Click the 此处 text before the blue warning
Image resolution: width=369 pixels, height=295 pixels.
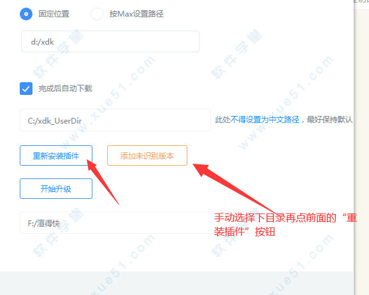click(222, 120)
